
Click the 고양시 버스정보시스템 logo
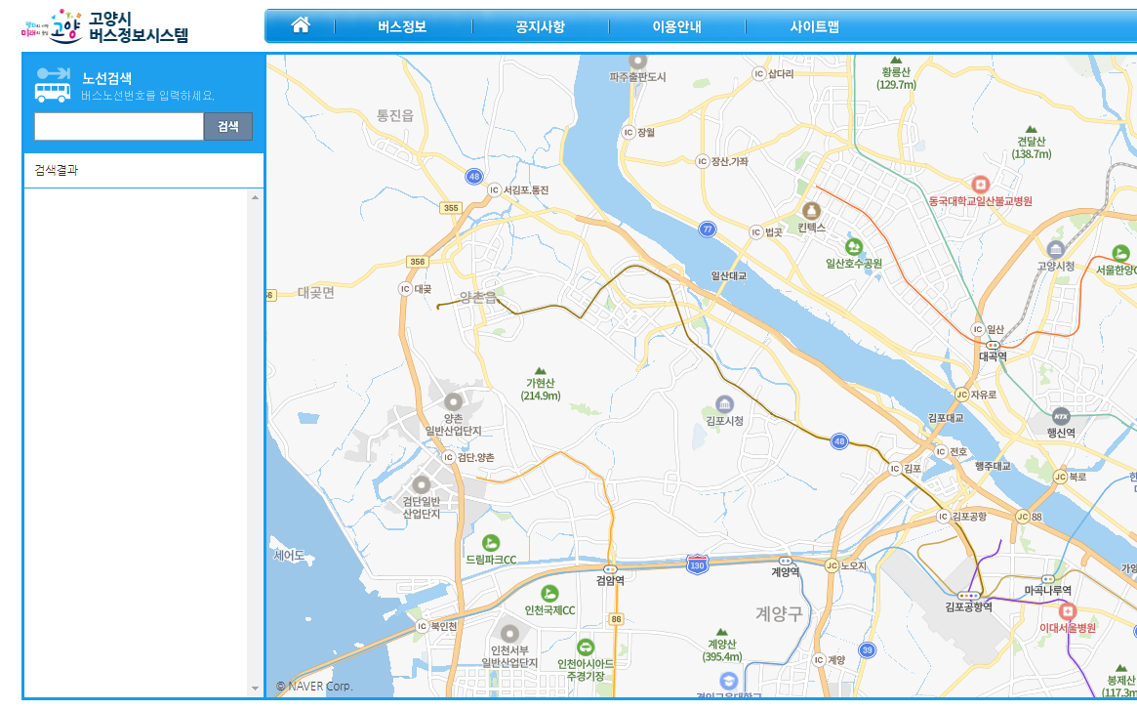(x=105, y=27)
